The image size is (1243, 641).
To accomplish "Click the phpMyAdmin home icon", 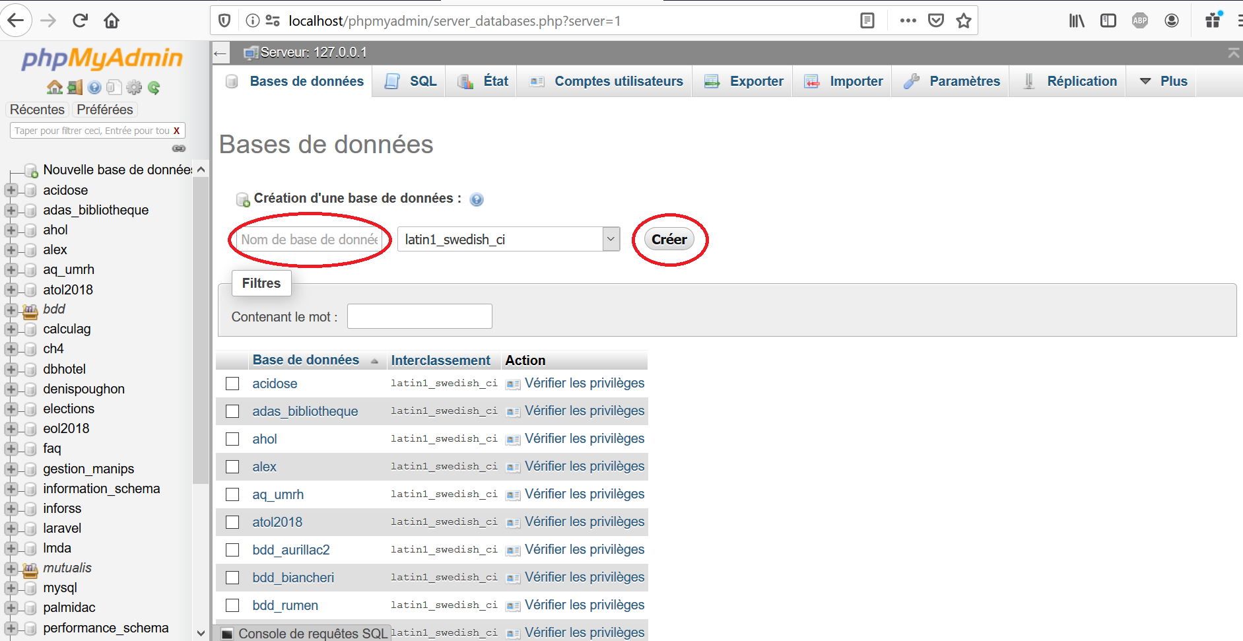I will point(54,87).
